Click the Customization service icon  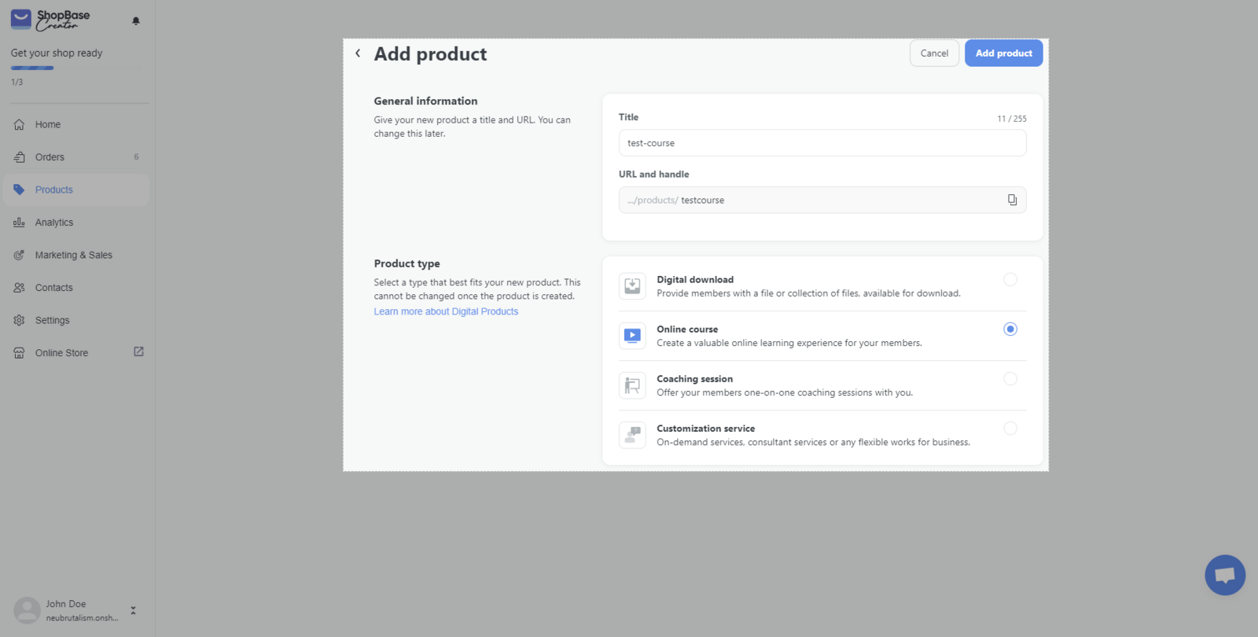pyautogui.click(x=632, y=435)
